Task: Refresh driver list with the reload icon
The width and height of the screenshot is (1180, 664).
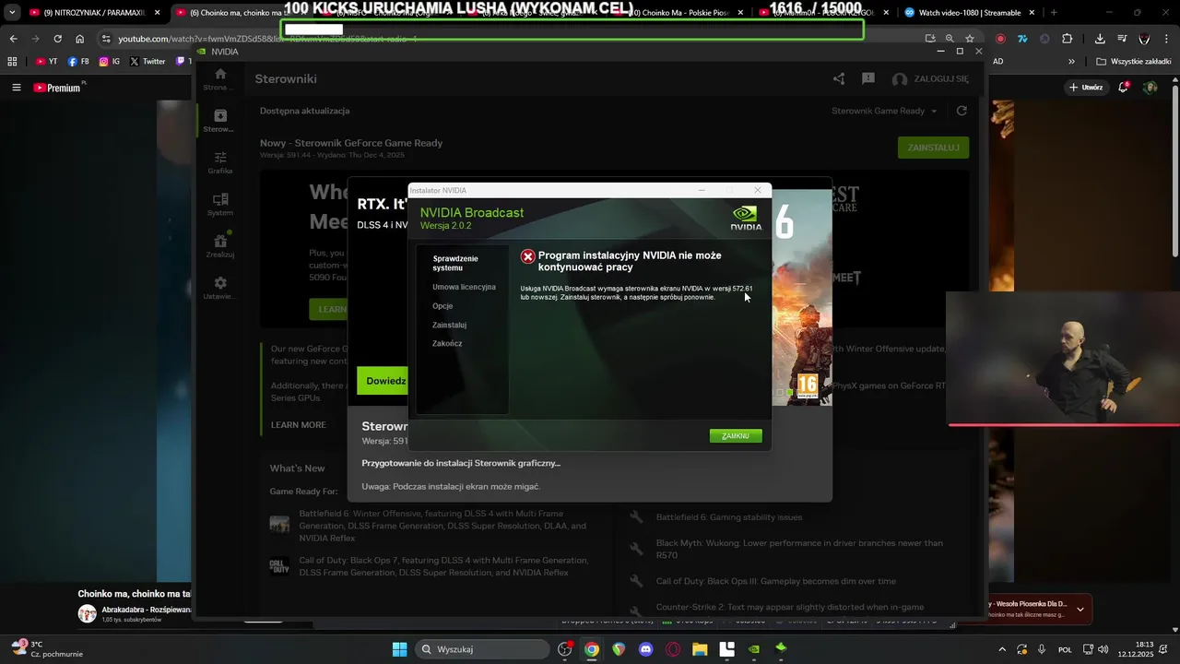Action: click(x=962, y=111)
